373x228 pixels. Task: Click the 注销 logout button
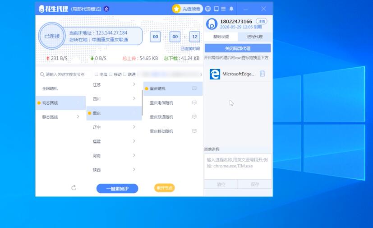coord(262,21)
